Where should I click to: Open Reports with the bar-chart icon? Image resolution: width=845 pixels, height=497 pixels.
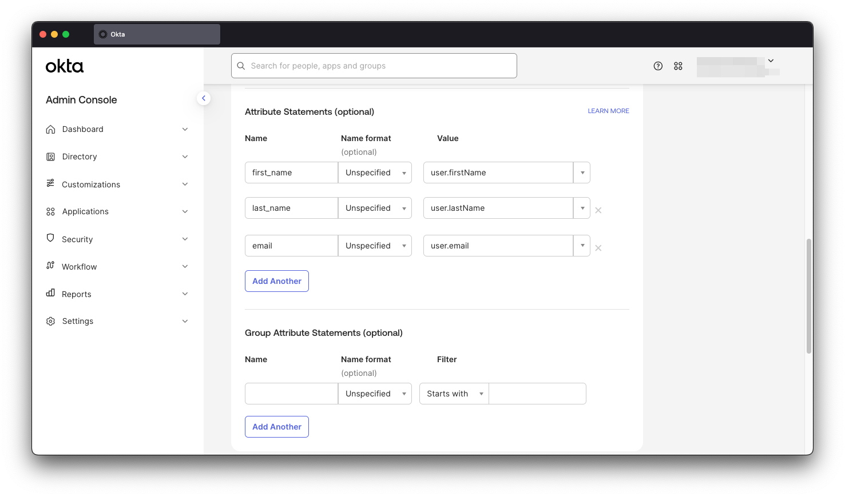[x=50, y=294]
